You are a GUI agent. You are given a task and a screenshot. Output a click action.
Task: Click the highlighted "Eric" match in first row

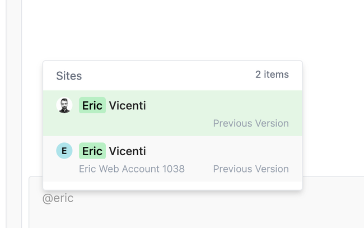(x=92, y=105)
